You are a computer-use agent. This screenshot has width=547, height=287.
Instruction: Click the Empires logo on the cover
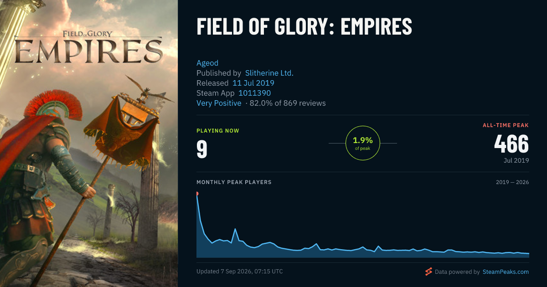click(88, 49)
